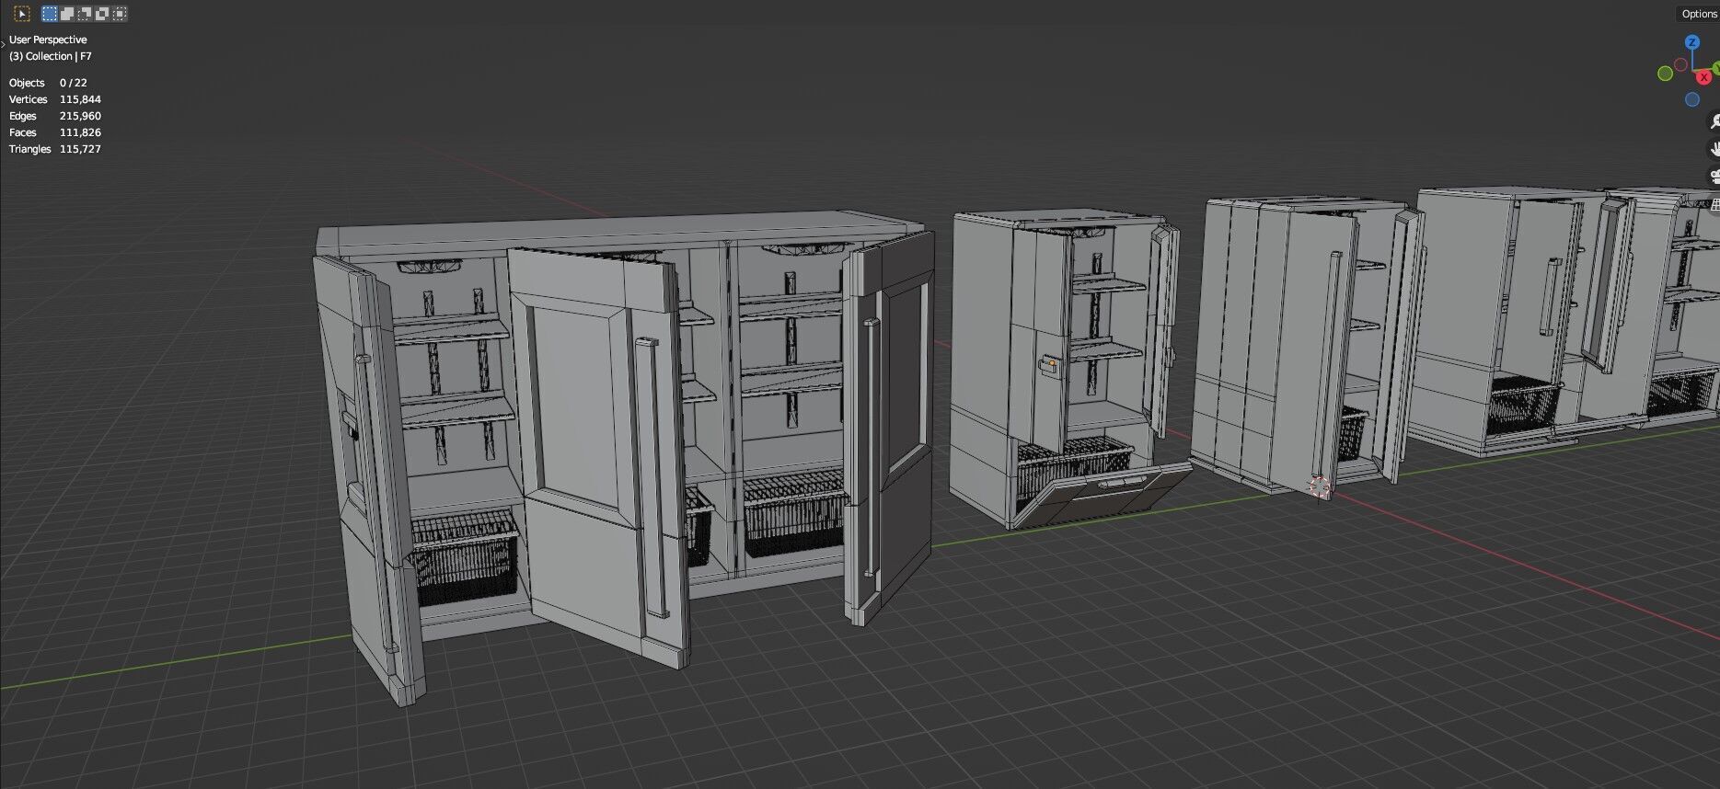Click the 'User Perspective' label
The width and height of the screenshot is (1720, 789).
click(48, 40)
